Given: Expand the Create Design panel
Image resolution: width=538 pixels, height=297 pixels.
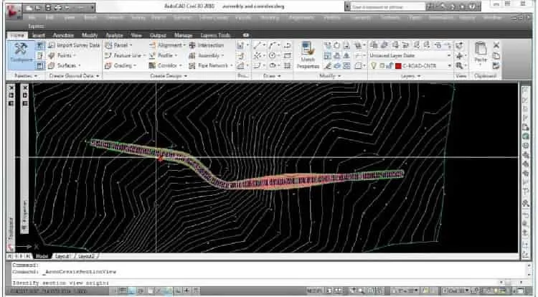Looking at the screenshot, I should click(x=169, y=76).
